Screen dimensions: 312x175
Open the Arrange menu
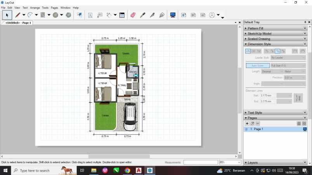[x=35, y=8]
